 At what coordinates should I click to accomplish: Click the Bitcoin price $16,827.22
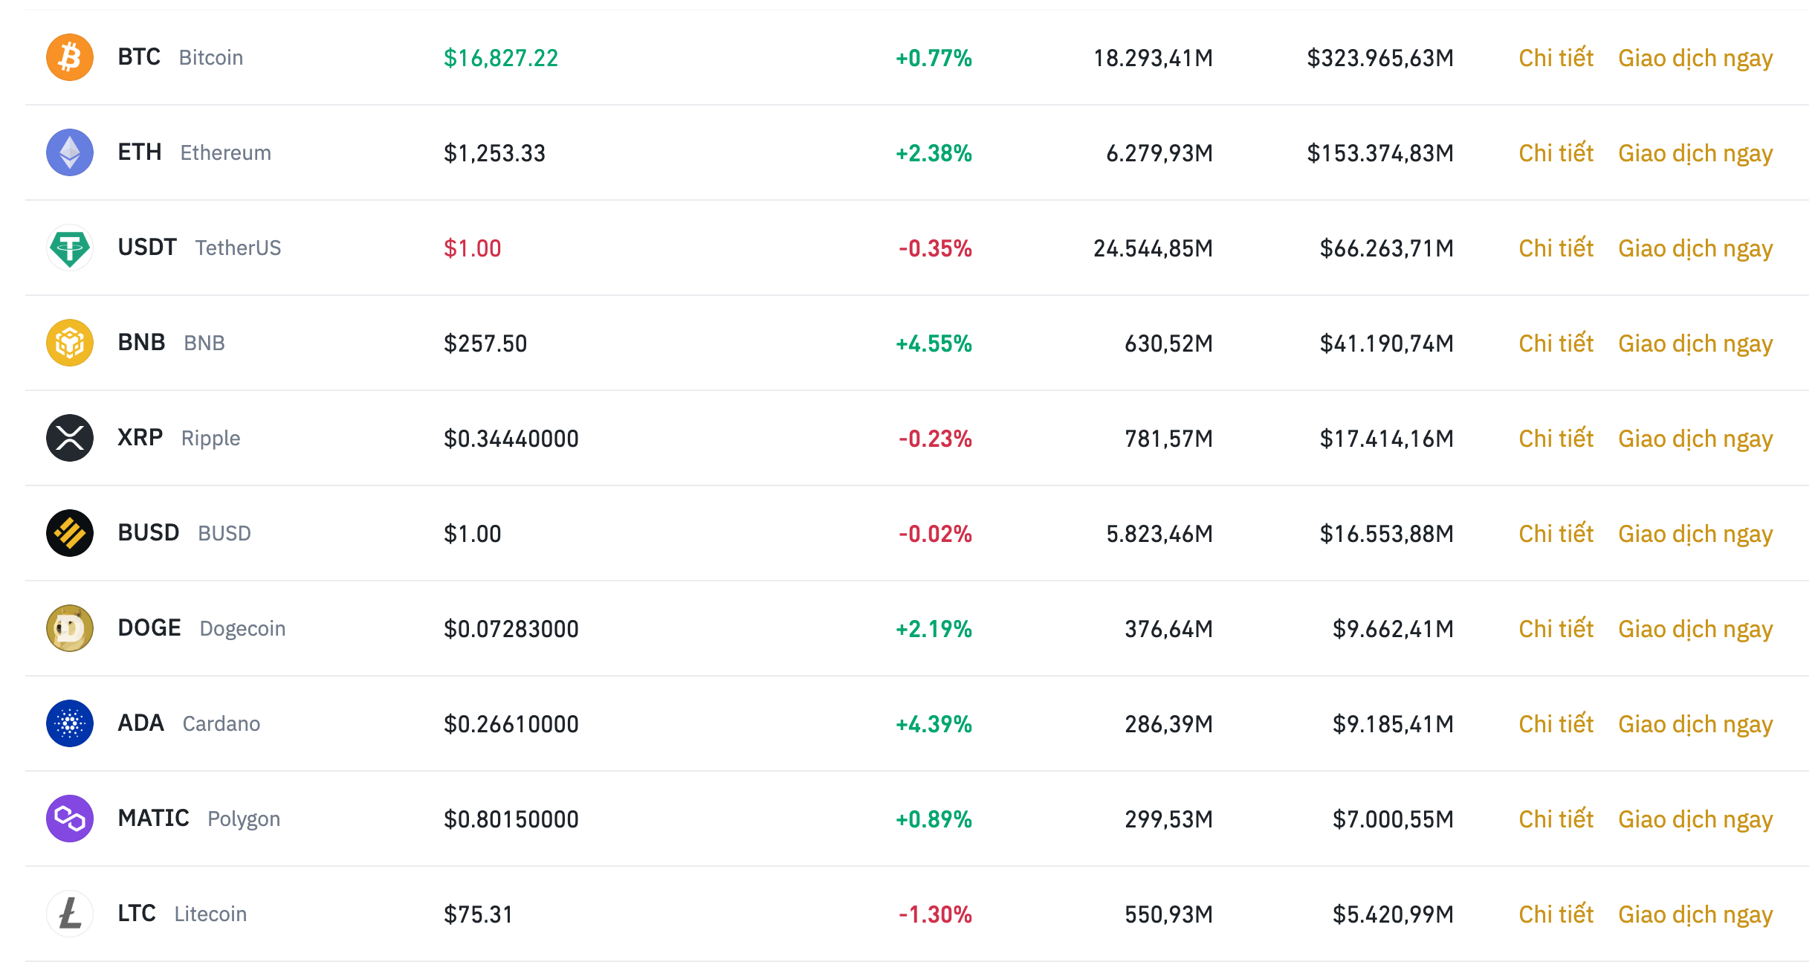tap(501, 58)
